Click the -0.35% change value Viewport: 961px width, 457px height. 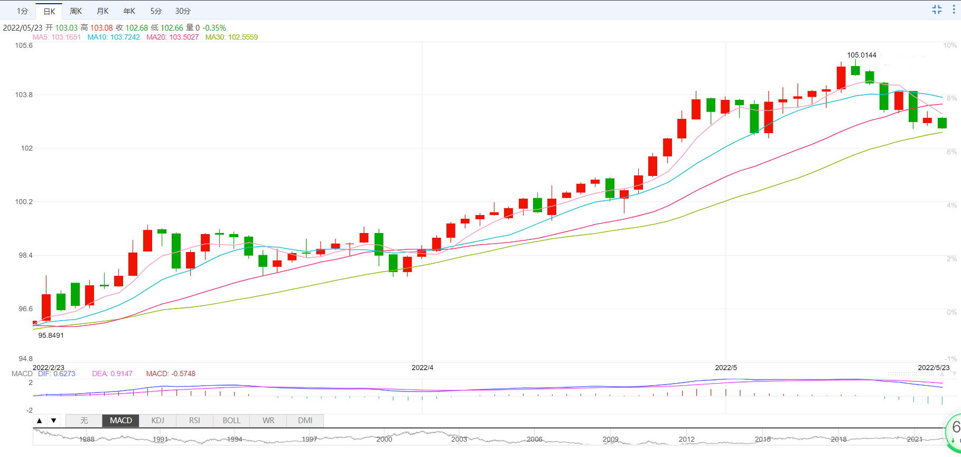tap(214, 27)
